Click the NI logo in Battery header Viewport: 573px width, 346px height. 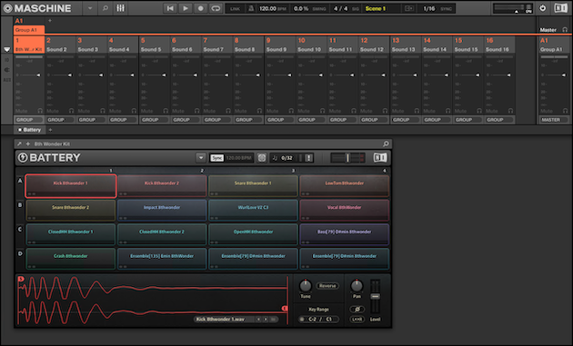[x=380, y=158]
